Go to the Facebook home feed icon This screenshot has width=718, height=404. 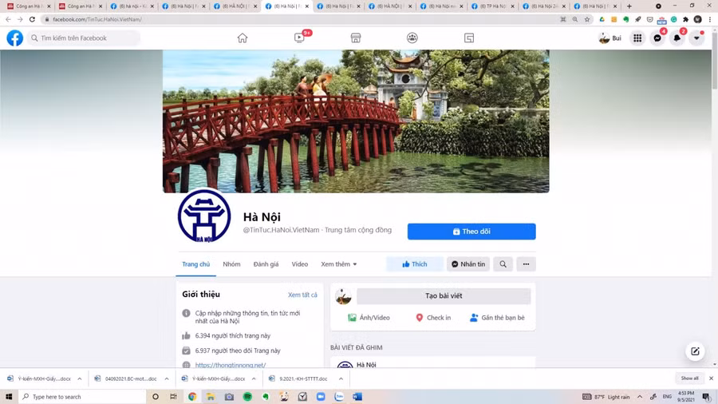pyautogui.click(x=243, y=38)
